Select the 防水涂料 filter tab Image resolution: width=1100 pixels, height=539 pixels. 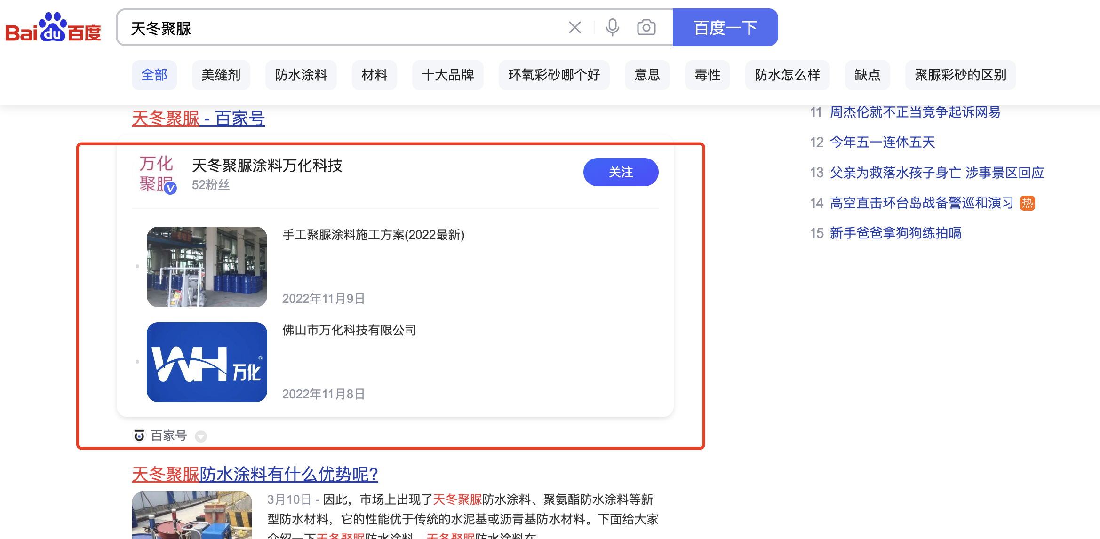point(301,75)
